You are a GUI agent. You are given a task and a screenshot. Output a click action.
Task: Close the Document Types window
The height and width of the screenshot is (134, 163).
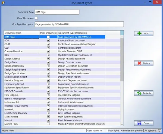(157, 2)
